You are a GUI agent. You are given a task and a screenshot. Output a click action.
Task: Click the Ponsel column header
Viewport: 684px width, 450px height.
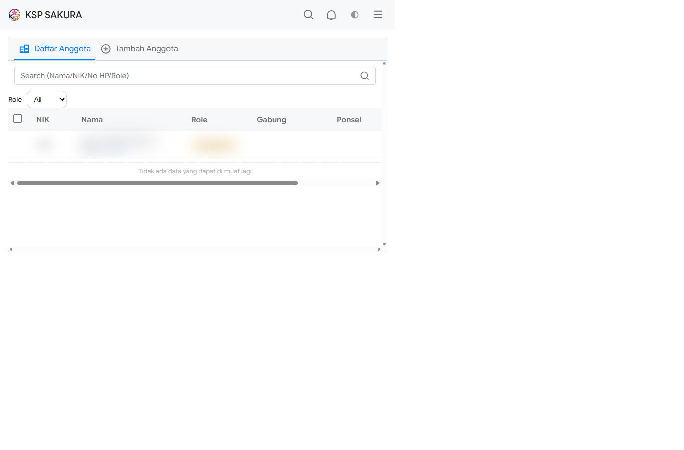pyautogui.click(x=349, y=120)
